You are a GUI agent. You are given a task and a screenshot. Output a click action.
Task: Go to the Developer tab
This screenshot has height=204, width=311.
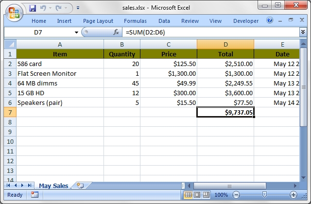tap(246, 21)
